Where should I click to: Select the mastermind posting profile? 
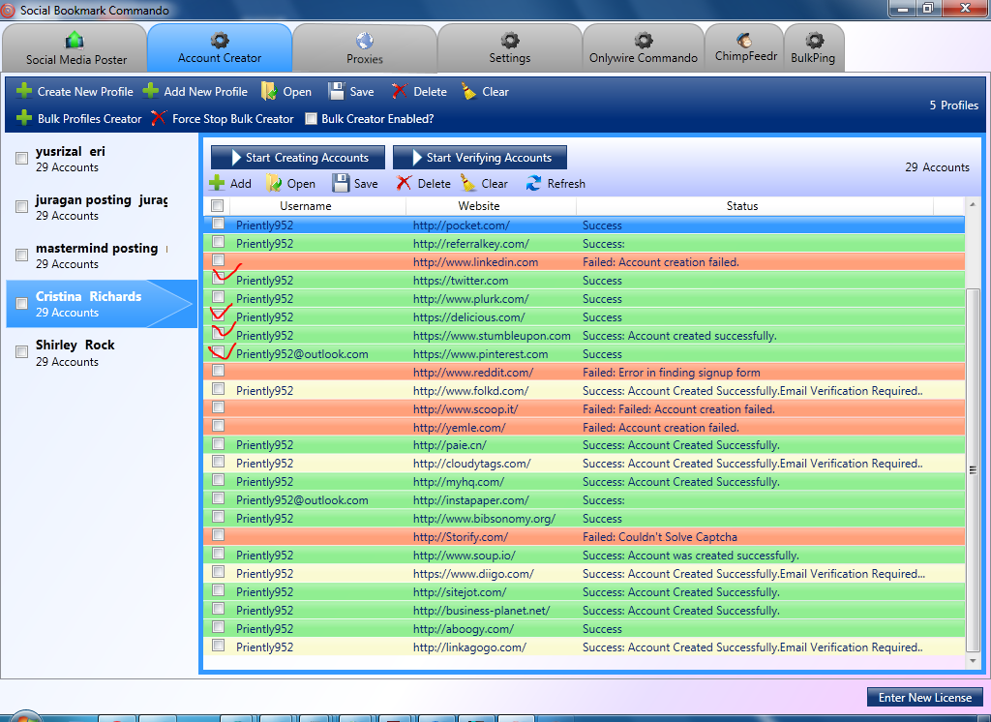pyautogui.click(x=101, y=256)
